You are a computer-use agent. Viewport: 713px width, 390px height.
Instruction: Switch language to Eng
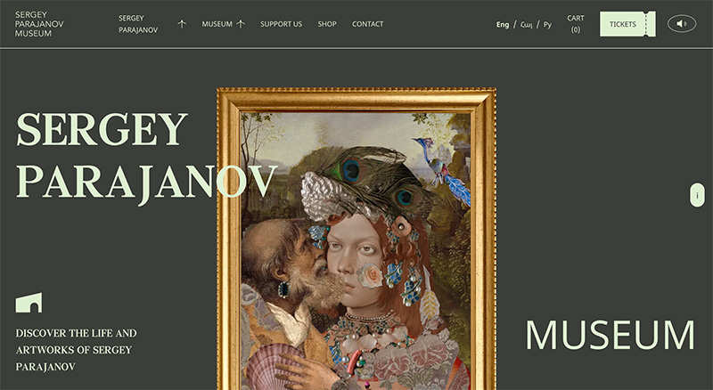503,25
